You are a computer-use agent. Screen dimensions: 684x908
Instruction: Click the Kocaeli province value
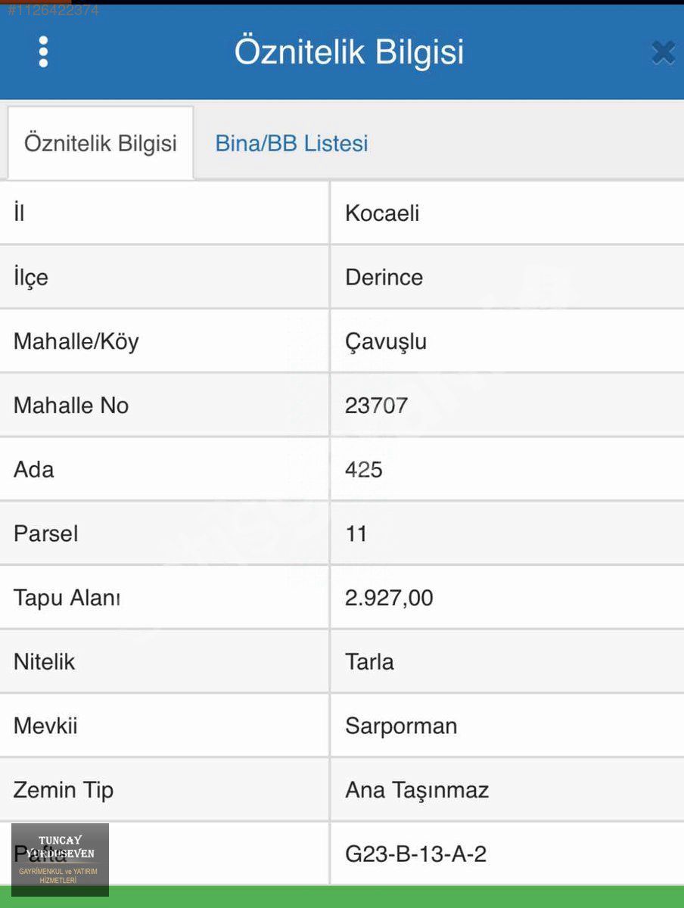pos(382,213)
